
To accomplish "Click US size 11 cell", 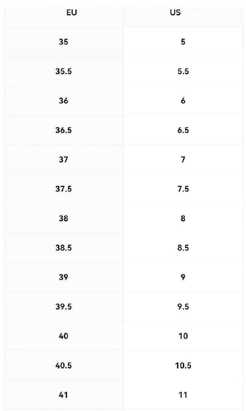I will (x=183, y=395).
